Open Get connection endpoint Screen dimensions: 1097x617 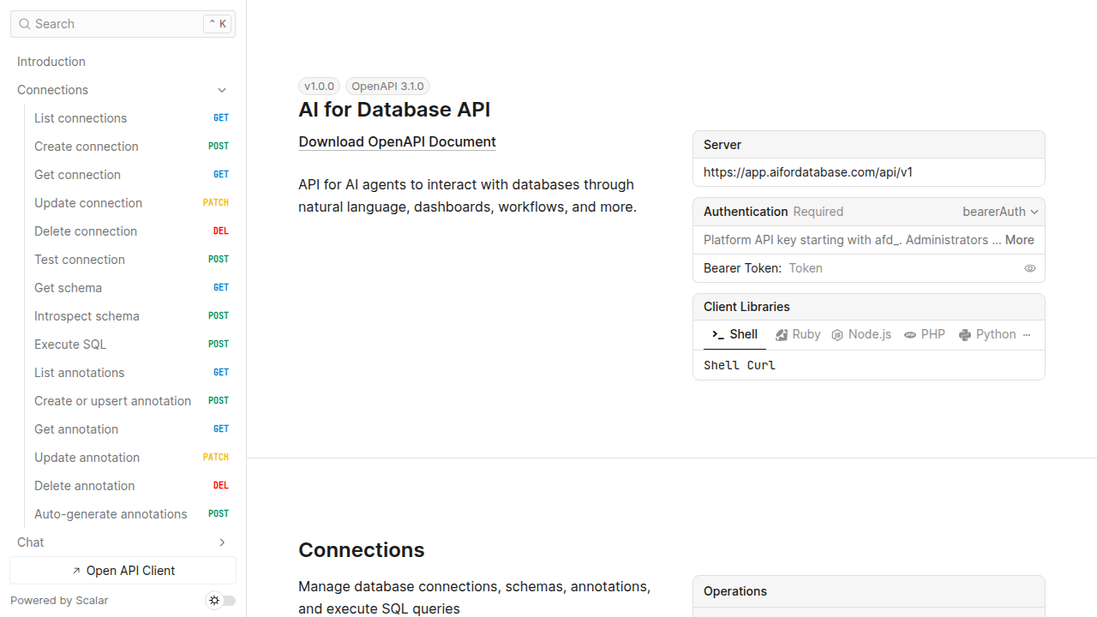pos(131,175)
